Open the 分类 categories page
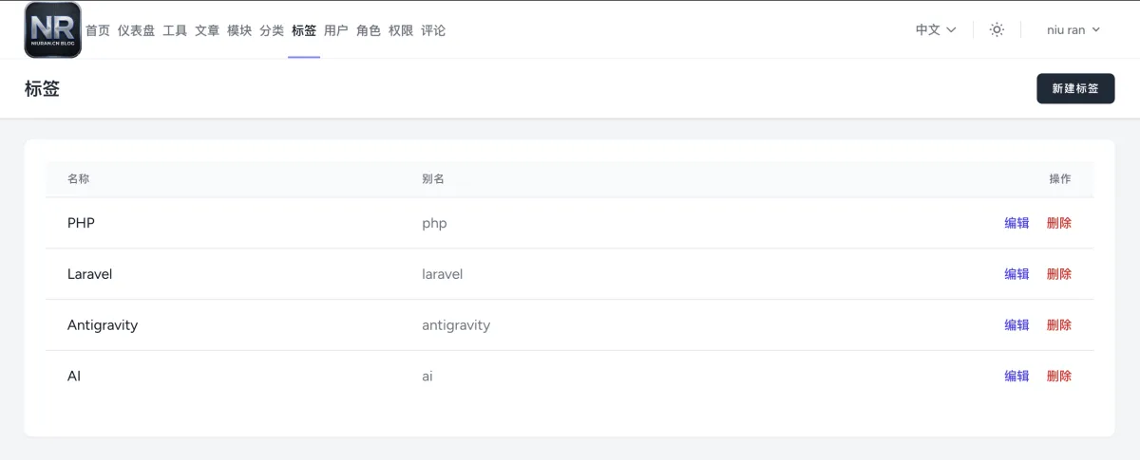This screenshot has height=460, width=1140. click(272, 30)
